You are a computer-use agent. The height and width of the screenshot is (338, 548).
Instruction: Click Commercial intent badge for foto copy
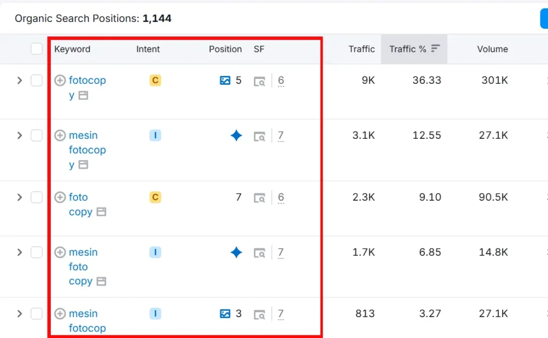(155, 197)
